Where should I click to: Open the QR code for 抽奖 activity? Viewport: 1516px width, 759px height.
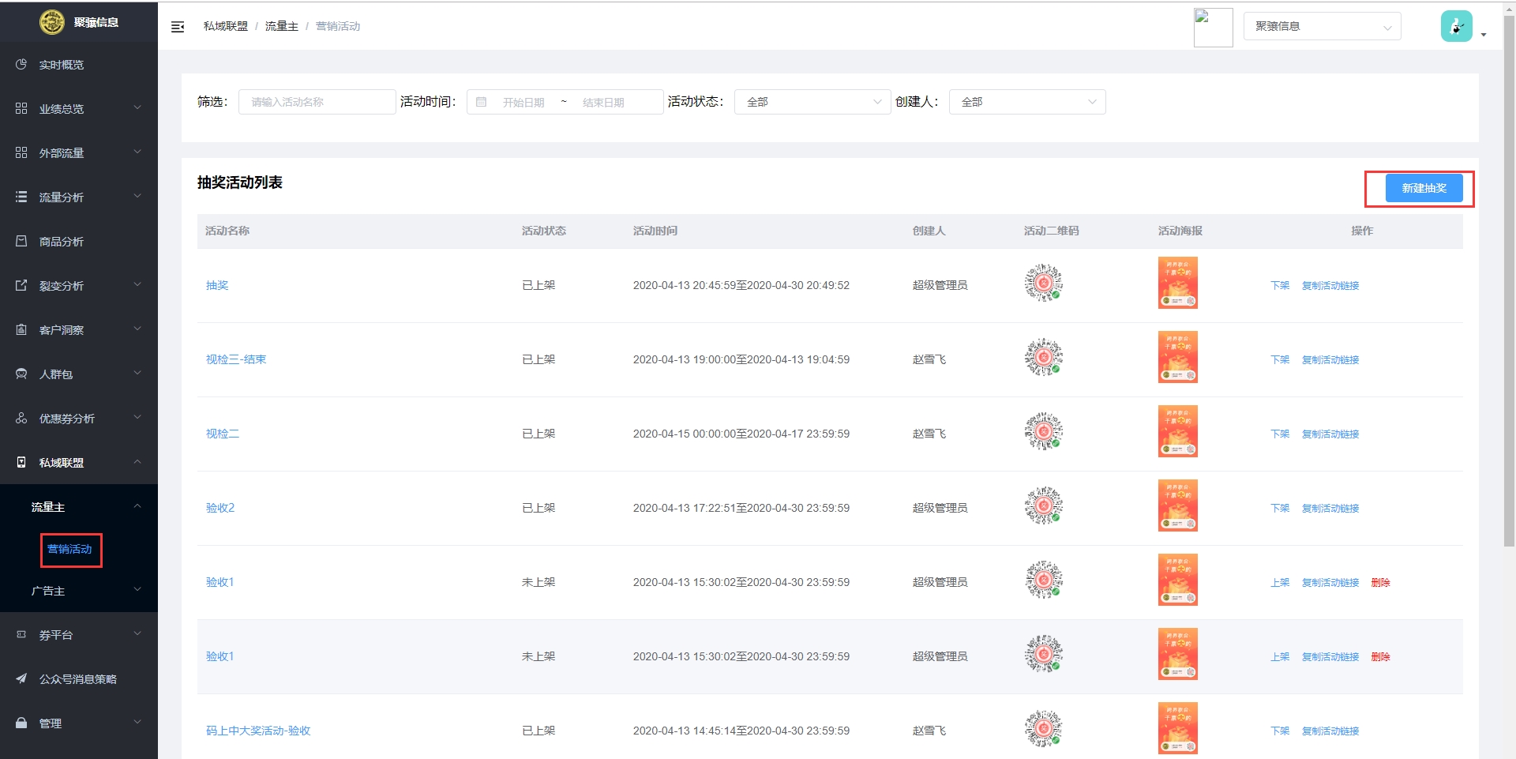click(x=1043, y=284)
